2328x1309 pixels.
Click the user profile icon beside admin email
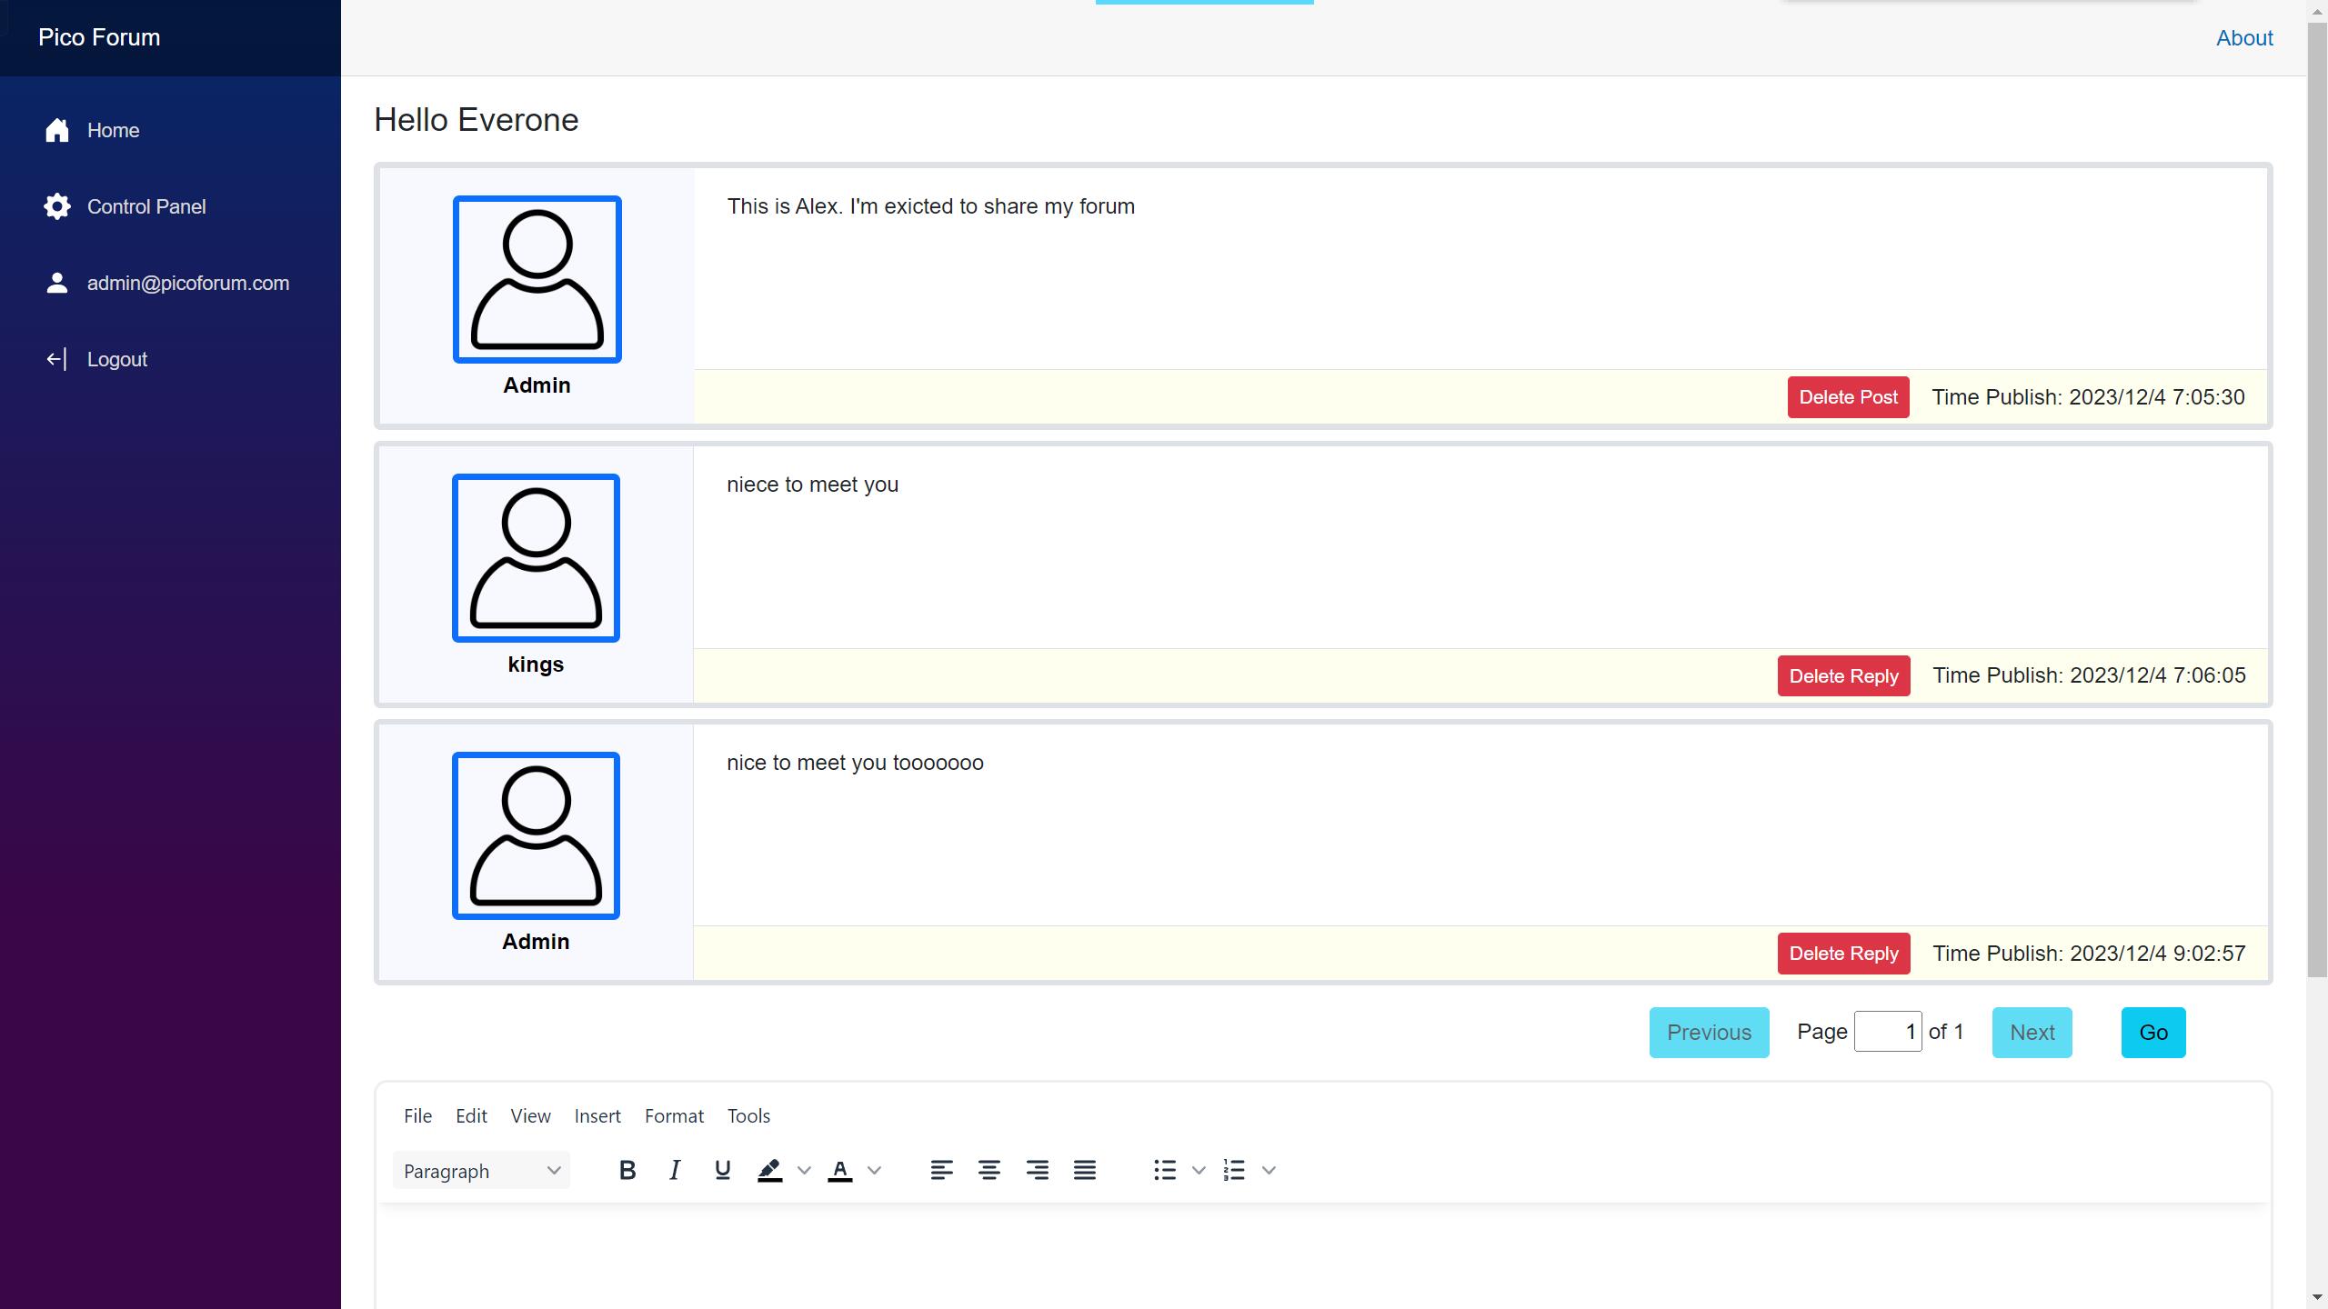(x=57, y=283)
